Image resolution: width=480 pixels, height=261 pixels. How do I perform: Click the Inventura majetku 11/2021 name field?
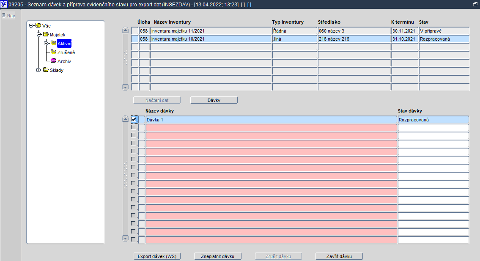(211, 31)
